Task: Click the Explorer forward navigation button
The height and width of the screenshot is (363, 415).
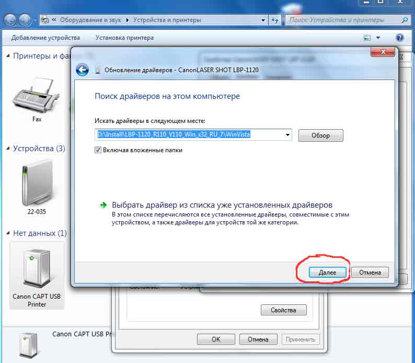Action: [25, 20]
